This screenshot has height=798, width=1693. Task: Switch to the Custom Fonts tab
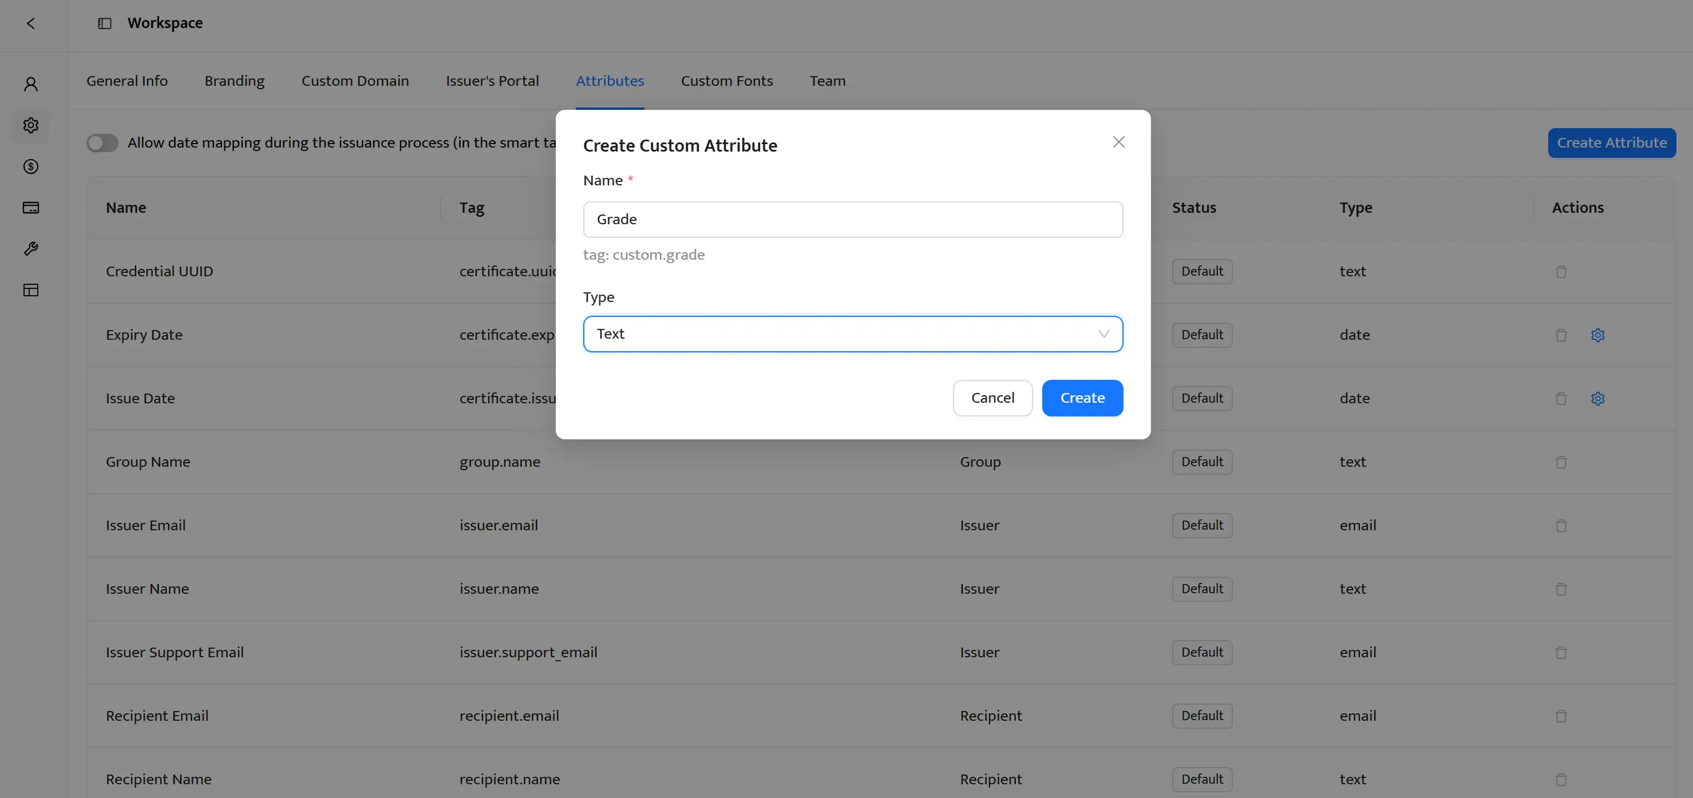tap(726, 81)
